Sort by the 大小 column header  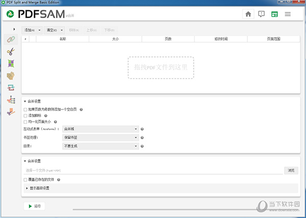pos(115,39)
